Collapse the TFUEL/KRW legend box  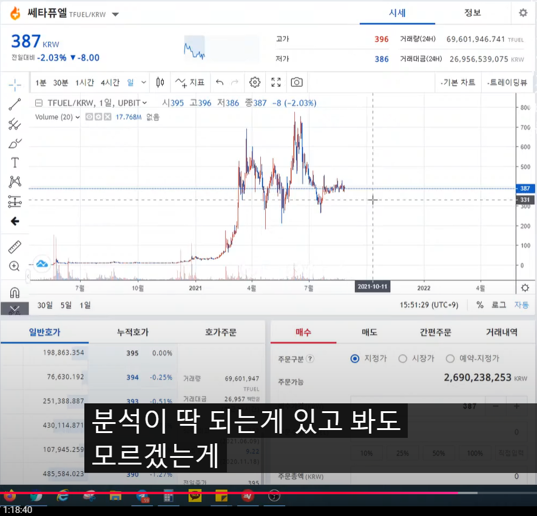coord(39,103)
